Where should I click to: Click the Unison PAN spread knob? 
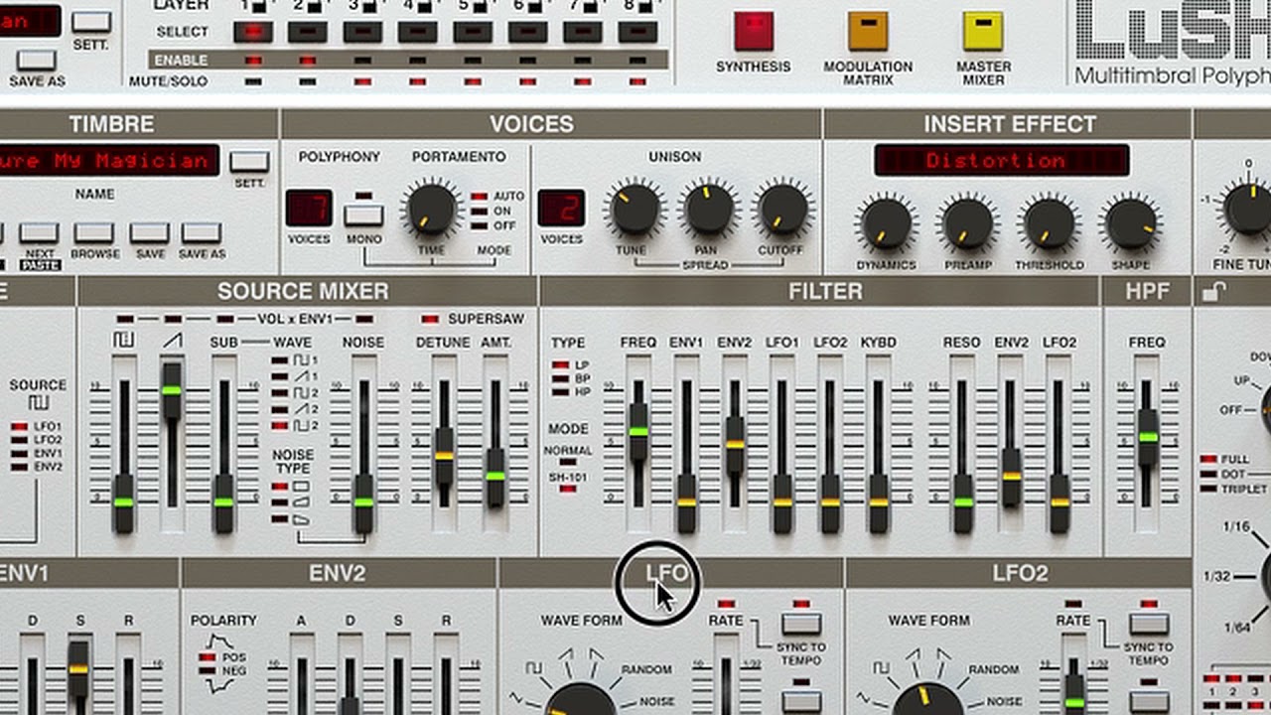pyautogui.click(x=709, y=209)
